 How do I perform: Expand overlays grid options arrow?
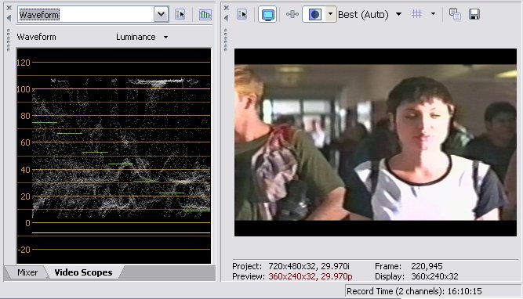pyautogui.click(x=433, y=14)
